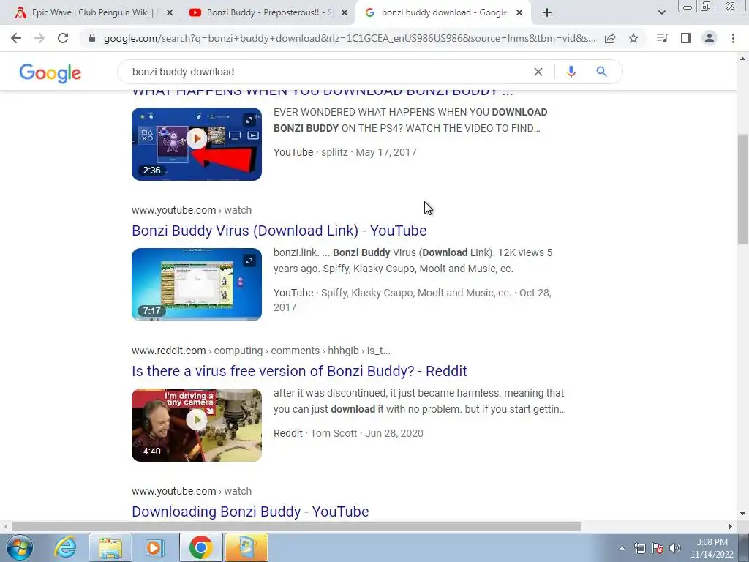Close the Bonzi Buddy Preposterous tab
This screenshot has width=749, height=562.
click(x=345, y=13)
